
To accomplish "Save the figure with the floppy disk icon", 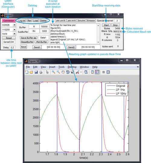I will pyautogui.click(x=36, y=72).
